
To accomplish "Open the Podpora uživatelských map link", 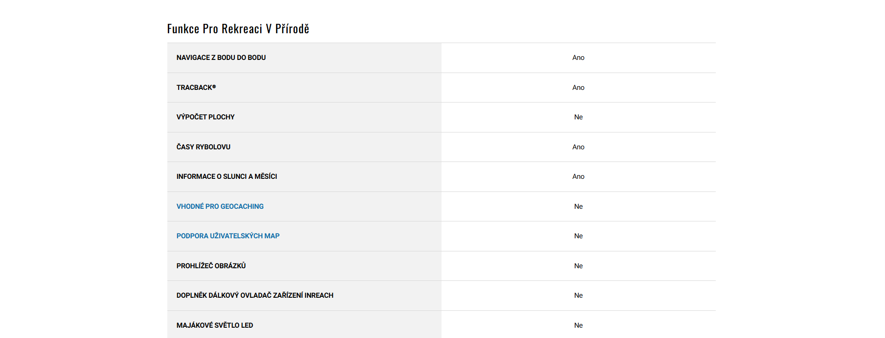I will [x=228, y=236].
